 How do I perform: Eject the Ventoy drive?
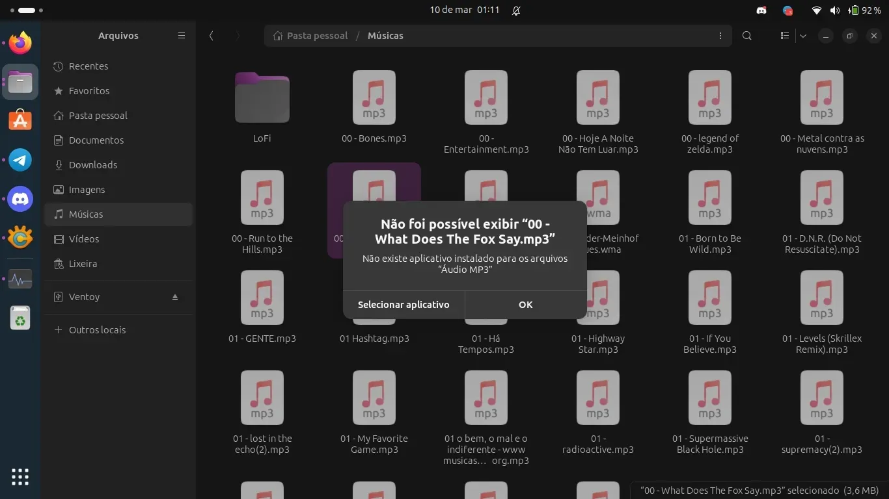[174, 297]
